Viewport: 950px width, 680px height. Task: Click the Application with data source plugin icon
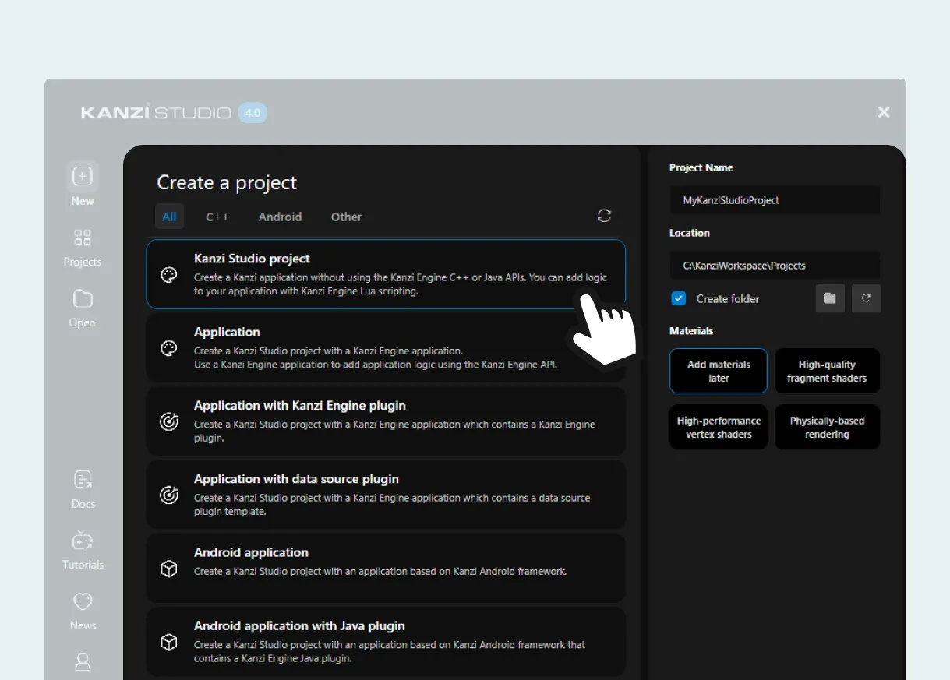pyautogui.click(x=168, y=495)
